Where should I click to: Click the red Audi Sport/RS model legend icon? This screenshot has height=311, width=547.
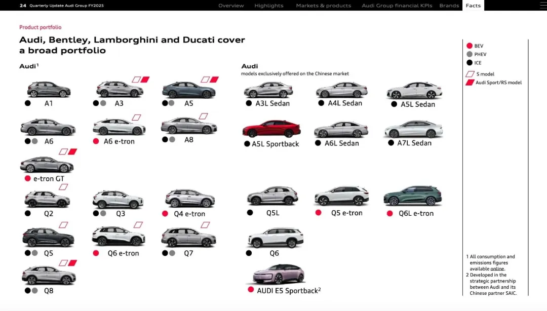pos(470,83)
